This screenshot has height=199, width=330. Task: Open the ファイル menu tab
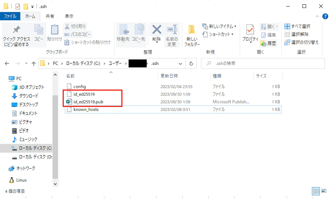10,16
